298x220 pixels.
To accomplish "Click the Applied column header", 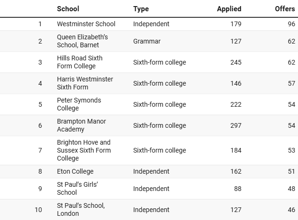I will 229,9.
